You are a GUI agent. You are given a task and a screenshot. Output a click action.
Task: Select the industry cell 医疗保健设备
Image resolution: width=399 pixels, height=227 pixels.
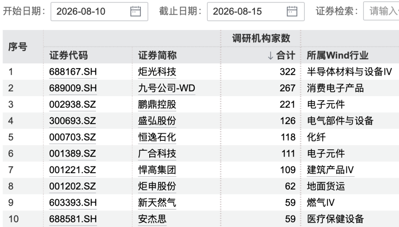tap(335, 219)
